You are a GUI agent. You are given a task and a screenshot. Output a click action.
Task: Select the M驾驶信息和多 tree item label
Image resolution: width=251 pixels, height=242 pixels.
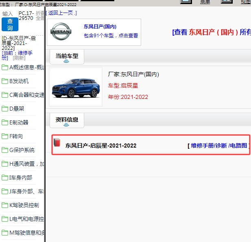pyautogui.click(x=26, y=233)
